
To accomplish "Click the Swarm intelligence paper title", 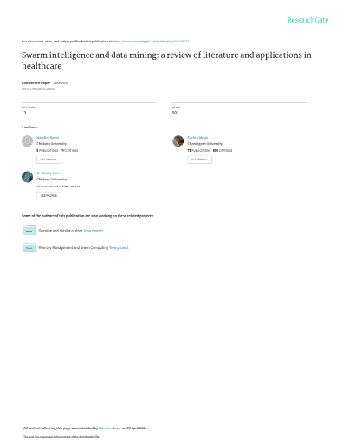I will point(166,60).
